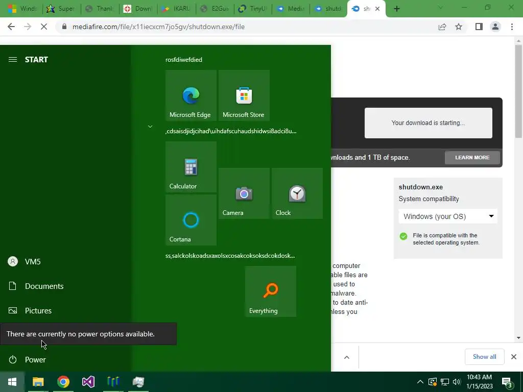The width and height of the screenshot is (523, 392).
Task: Open a new Chrome tab
Action: 396,9
